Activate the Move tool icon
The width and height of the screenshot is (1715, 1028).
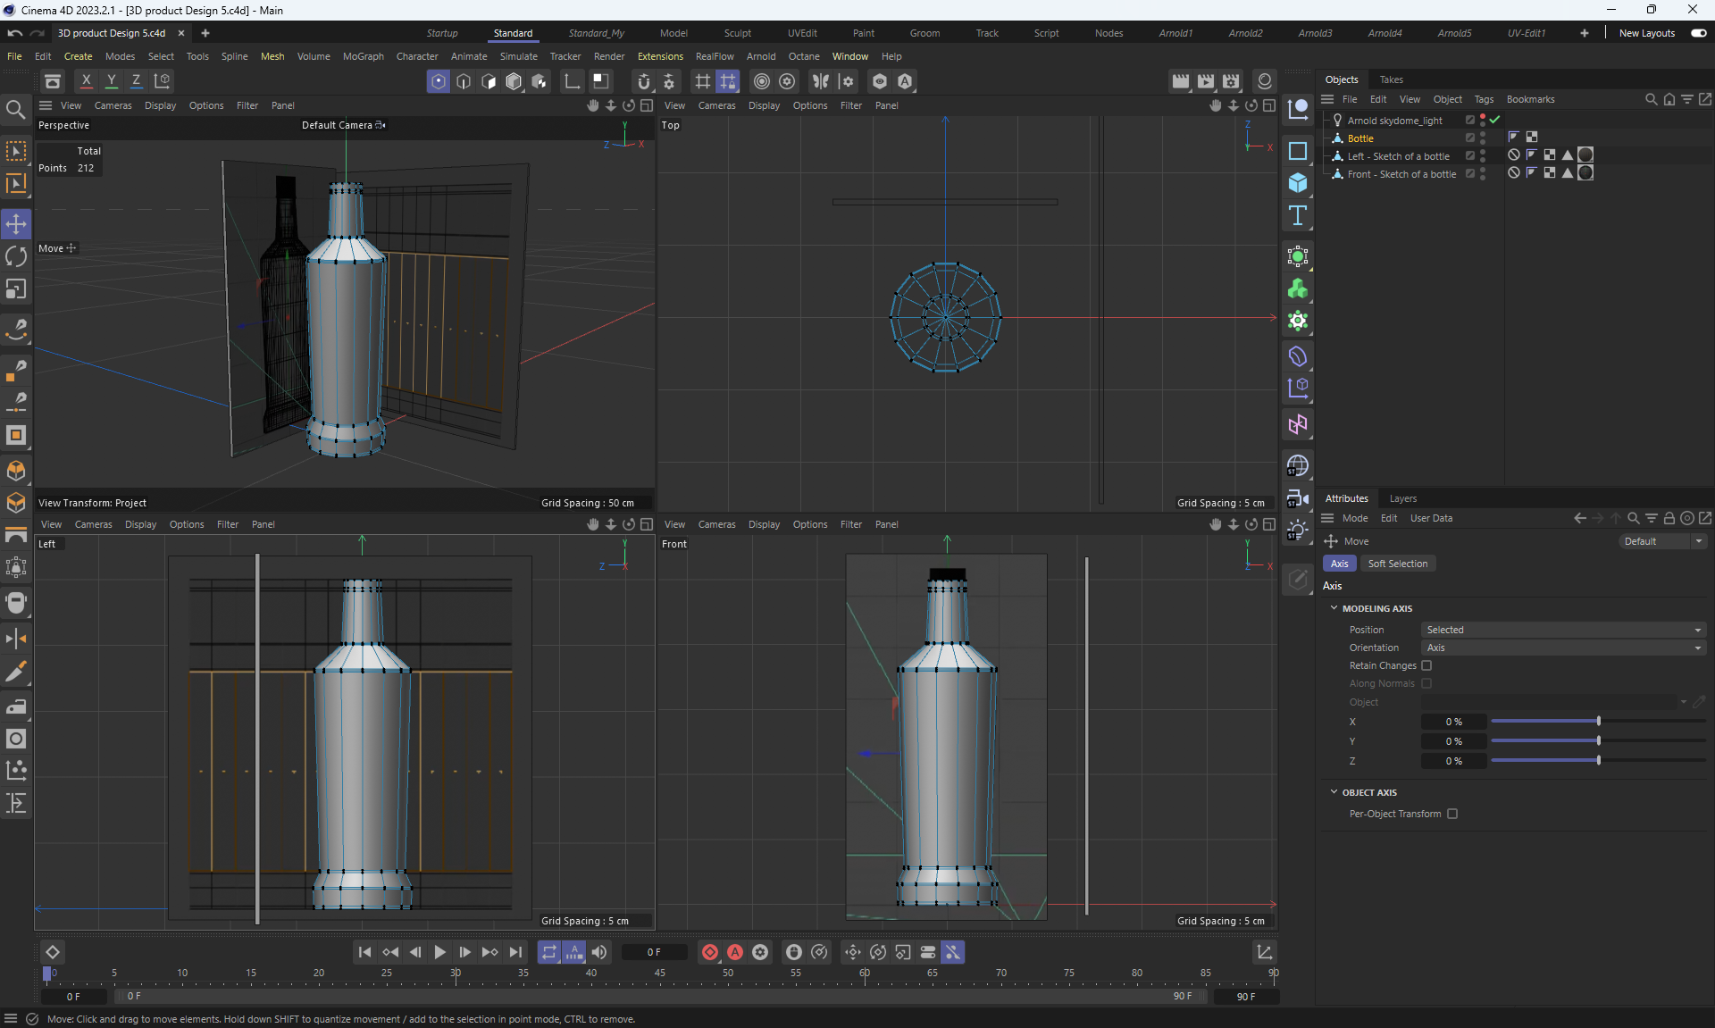point(16,224)
